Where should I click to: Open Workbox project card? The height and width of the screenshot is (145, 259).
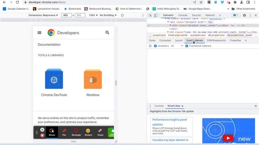pyautogui.click(x=93, y=83)
